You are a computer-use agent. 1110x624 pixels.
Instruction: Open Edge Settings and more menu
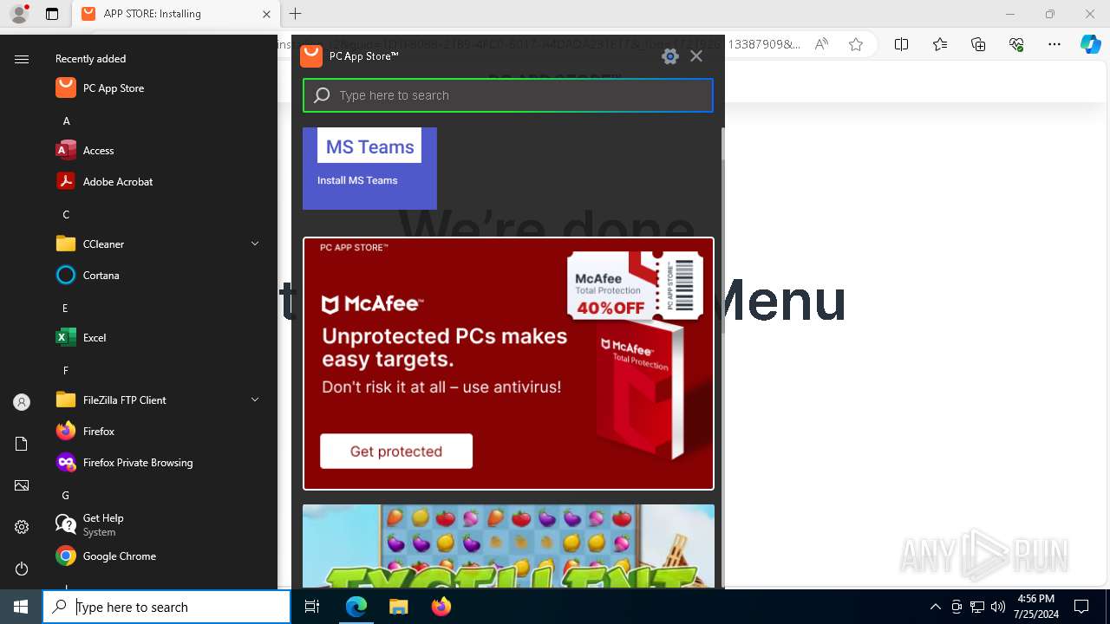[1054, 44]
